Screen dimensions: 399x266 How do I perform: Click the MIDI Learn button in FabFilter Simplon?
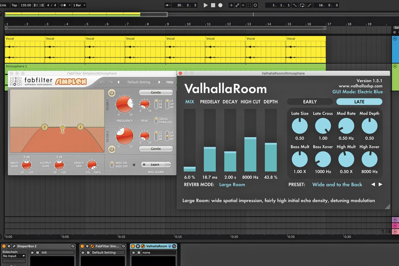point(155,164)
